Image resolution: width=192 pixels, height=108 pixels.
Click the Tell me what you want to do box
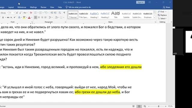(78, 7)
